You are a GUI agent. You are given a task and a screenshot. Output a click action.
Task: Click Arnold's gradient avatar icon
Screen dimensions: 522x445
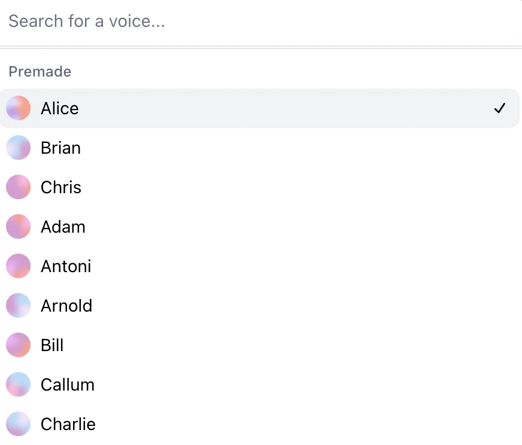(19, 305)
